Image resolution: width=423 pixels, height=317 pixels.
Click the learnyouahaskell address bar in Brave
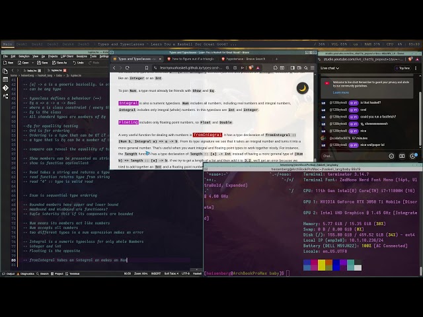(x=191, y=68)
